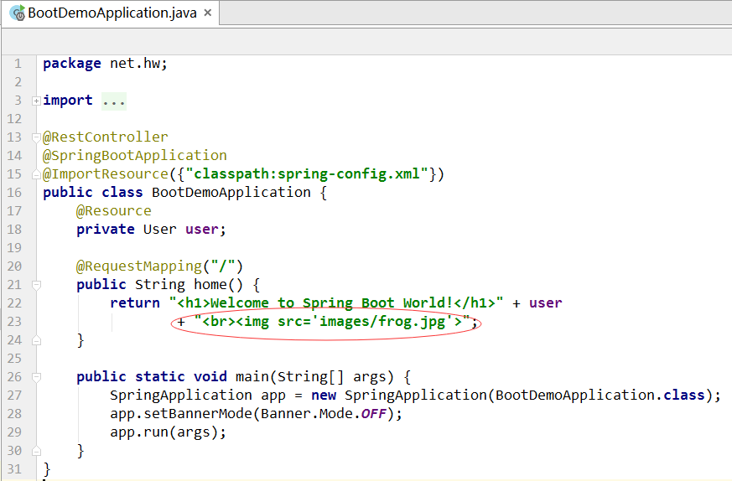This screenshot has height=481, width=732.
Task: Click BootDemoApplication.class argument on line 27
Action: [600, 396]
